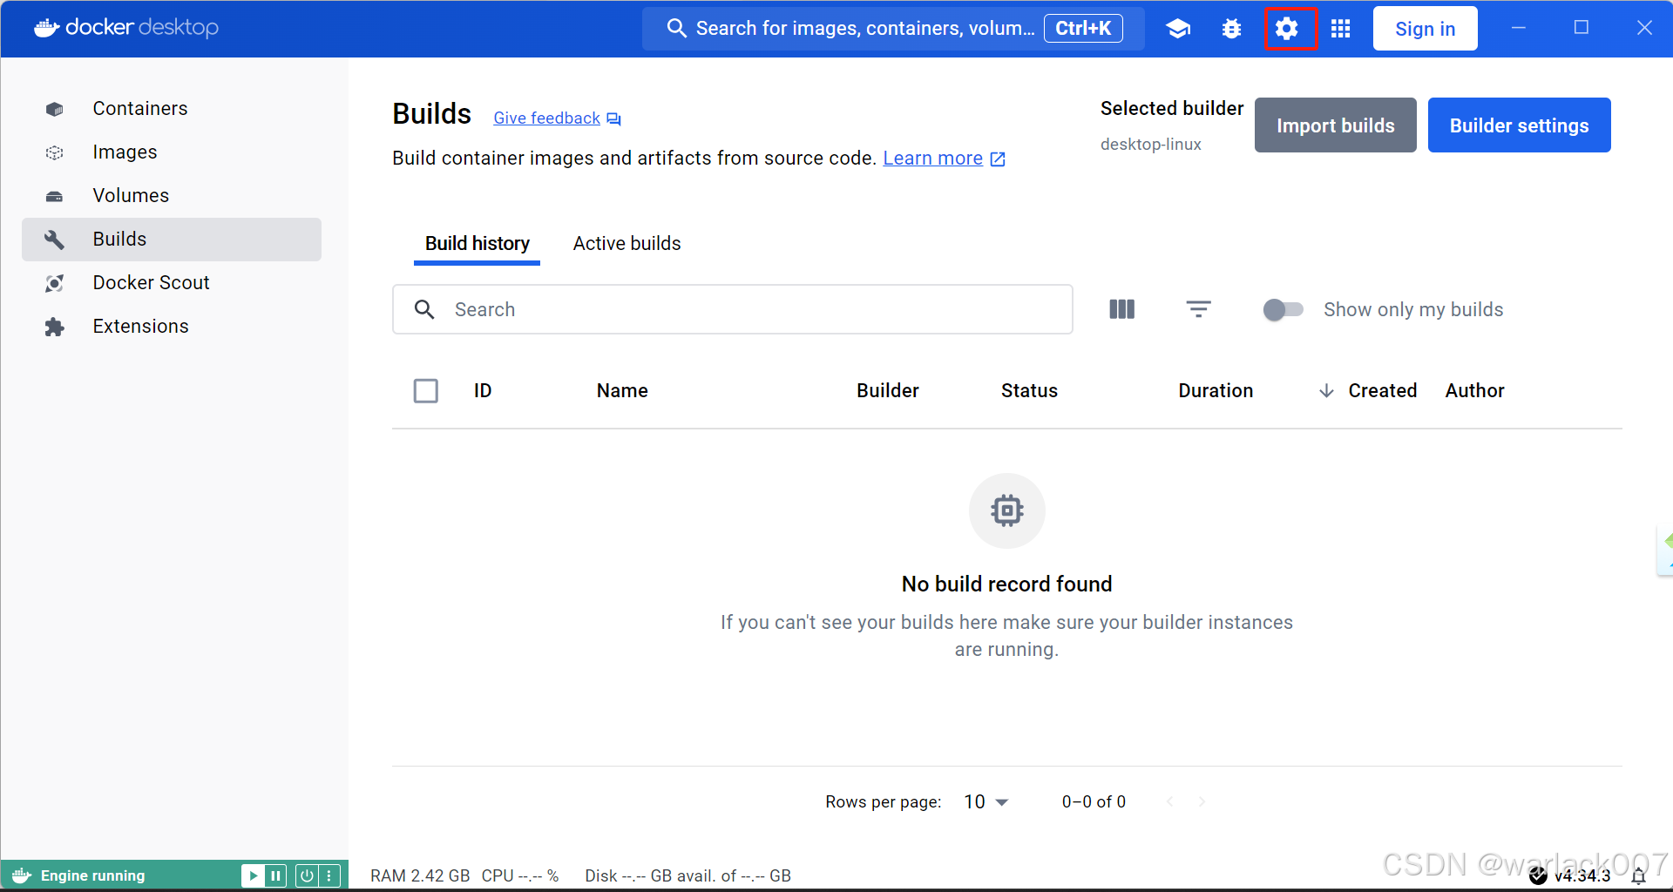Click the give feedback chat icon
The height and width of the screenshot is (892, 1673).
coord(614,118)
